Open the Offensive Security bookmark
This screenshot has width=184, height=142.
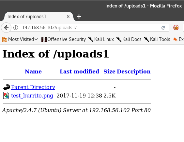coord(64,39)
